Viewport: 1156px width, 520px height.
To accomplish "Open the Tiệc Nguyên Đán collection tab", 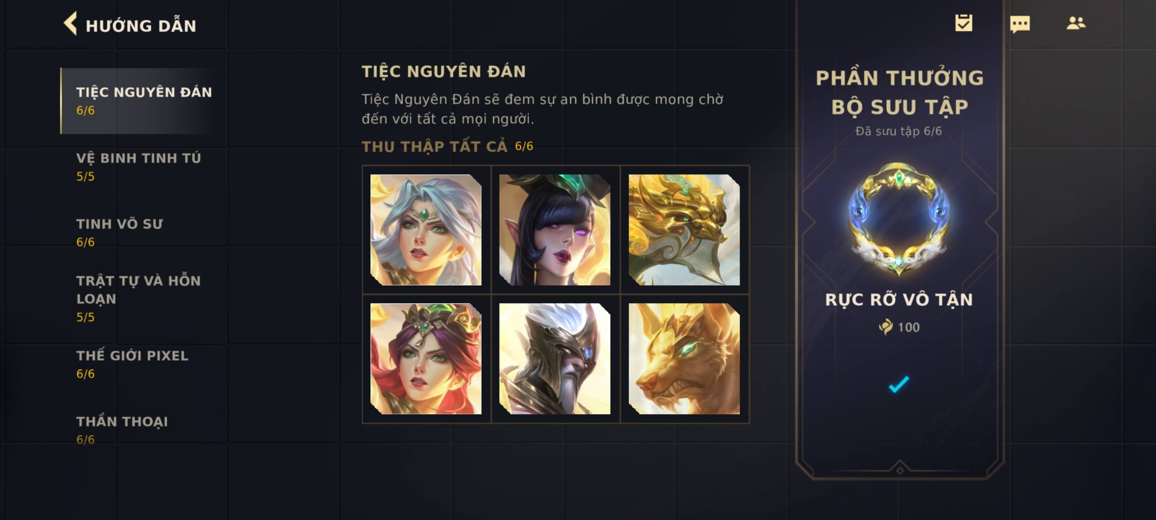I will tap(144, 101).
